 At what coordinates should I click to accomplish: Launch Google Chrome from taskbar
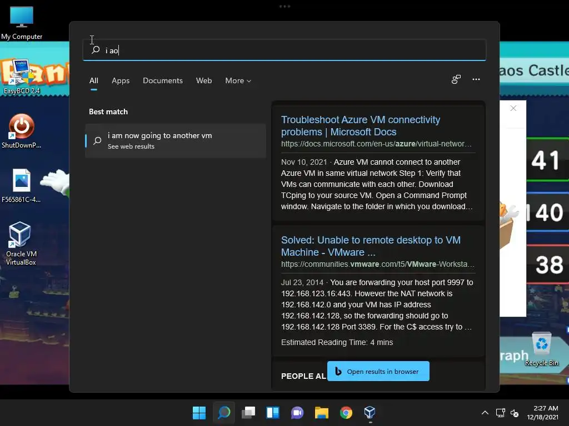346,413
